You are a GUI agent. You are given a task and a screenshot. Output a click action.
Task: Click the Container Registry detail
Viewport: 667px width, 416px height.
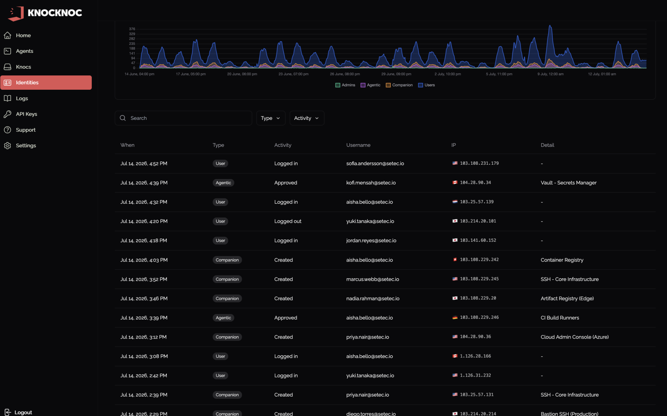pos(562,260)
